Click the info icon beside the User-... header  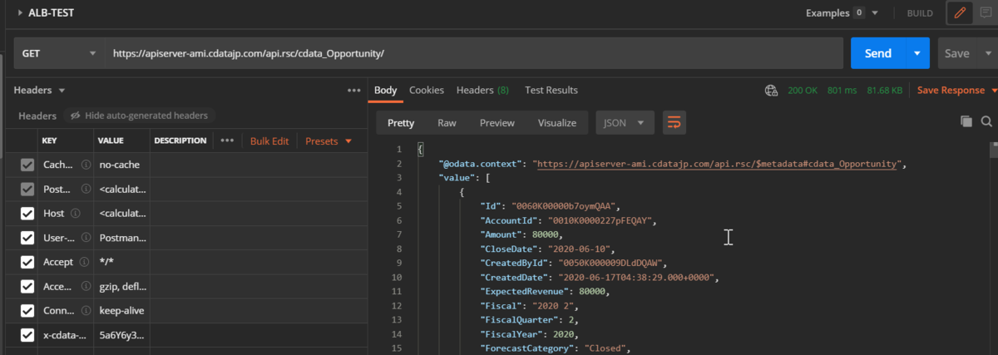pos(87,239)
